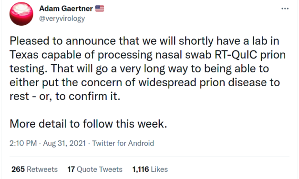Click Adam Gaertner's red profile avatar
This screenshot has height=179, width=299.
(x=21, y=14)
